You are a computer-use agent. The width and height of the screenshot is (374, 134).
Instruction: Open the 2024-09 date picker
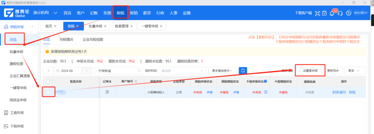(x=68, y=71)
